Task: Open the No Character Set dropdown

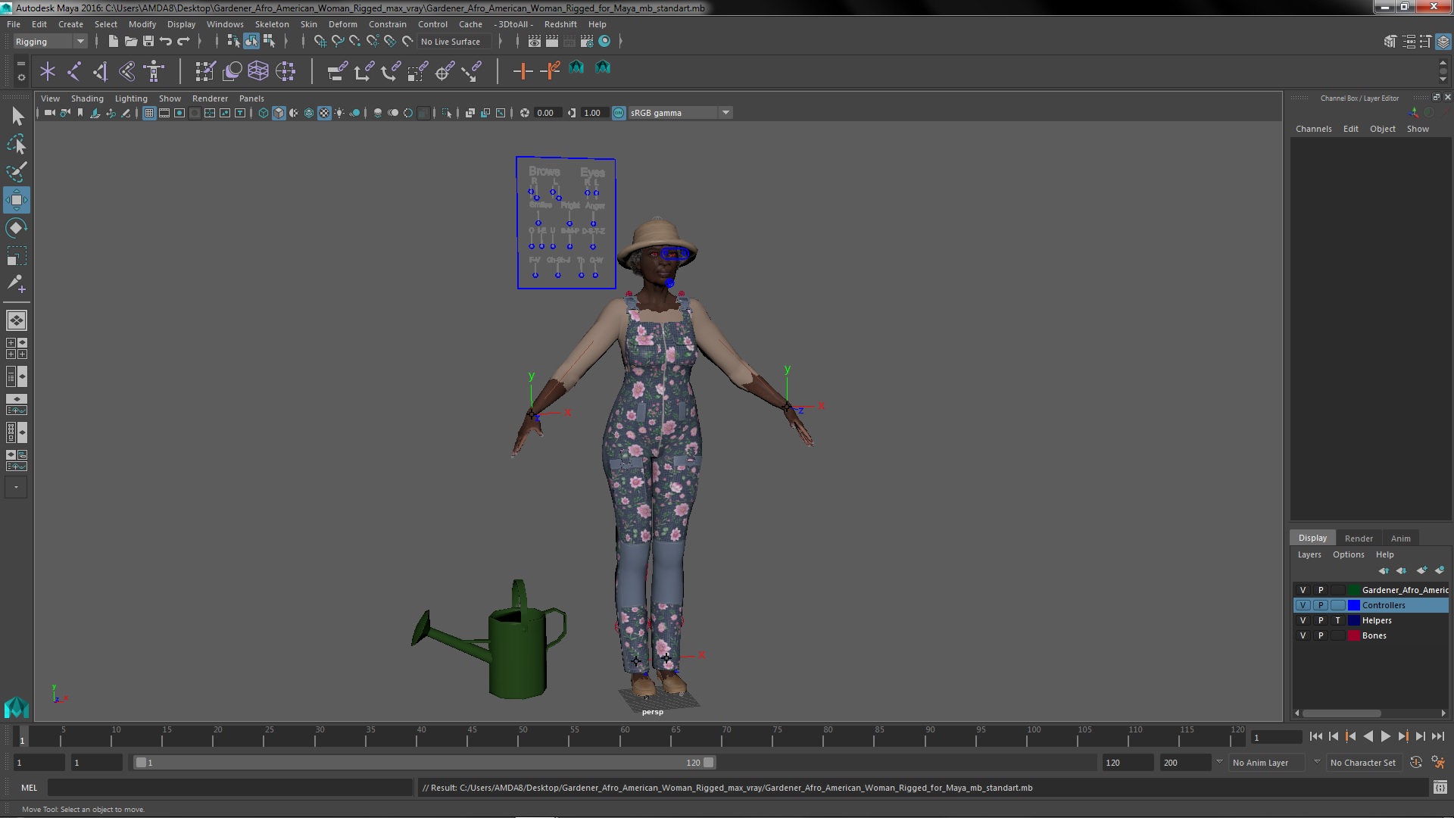Action: 1363,763
